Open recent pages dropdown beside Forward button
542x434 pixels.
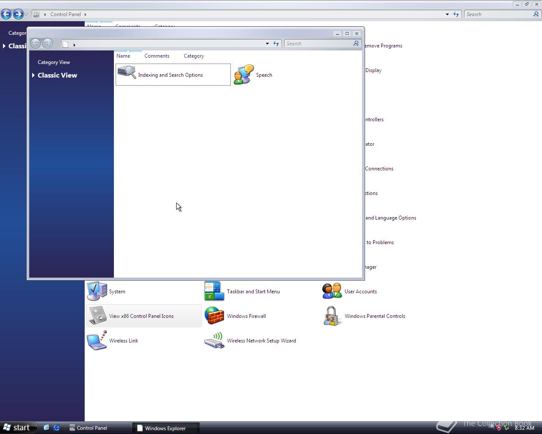pos(26,14)
